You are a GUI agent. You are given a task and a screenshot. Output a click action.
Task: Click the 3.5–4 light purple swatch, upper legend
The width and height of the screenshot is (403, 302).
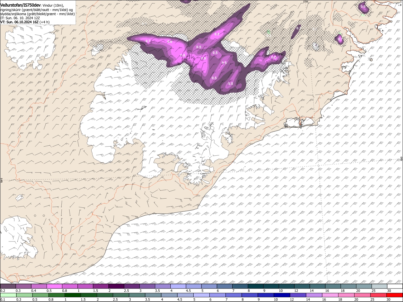pos(162,286)
